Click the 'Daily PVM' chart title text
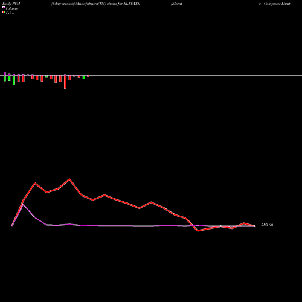The width and height of the screenshot is (302, 302). [x=11, y=4]
